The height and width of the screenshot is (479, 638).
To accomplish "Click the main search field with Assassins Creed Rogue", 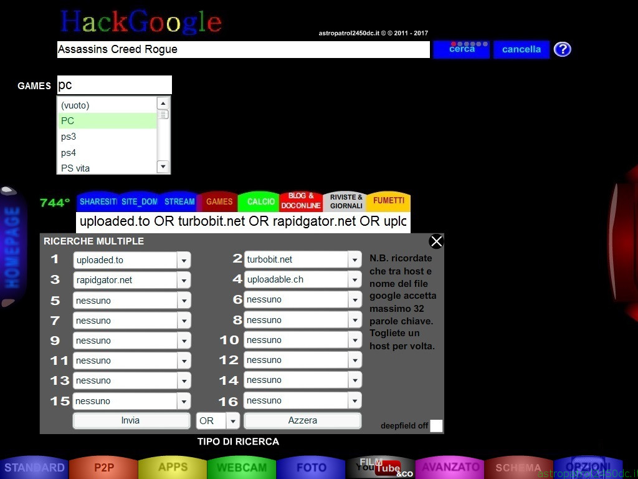I will pos(244,49).
